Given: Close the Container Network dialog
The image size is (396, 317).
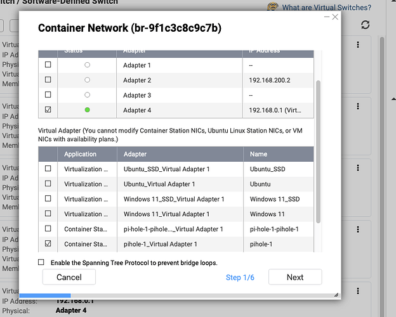Looking at the screenshot, I should click(x=335, y=17).
